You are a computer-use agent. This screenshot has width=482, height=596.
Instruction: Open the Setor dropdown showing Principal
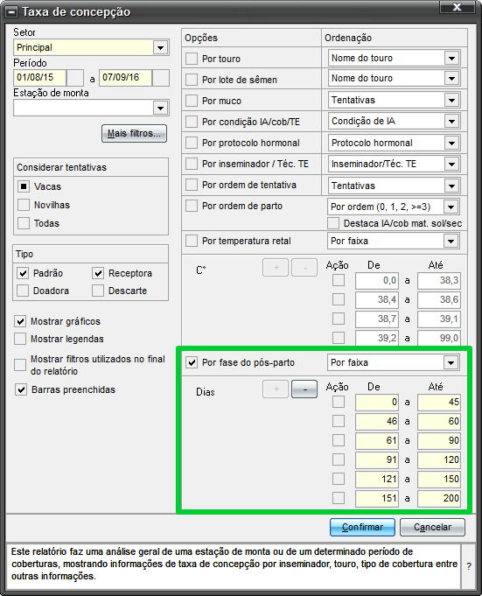tap(160, 47)
